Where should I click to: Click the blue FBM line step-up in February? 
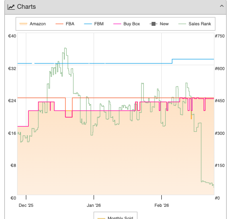[172, 61]
